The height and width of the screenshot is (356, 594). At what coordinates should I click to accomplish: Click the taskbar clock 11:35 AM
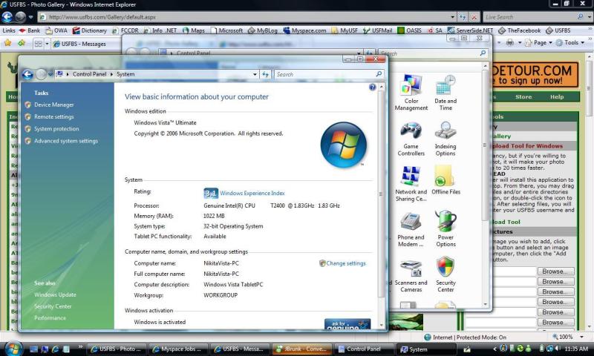point(576,349)
